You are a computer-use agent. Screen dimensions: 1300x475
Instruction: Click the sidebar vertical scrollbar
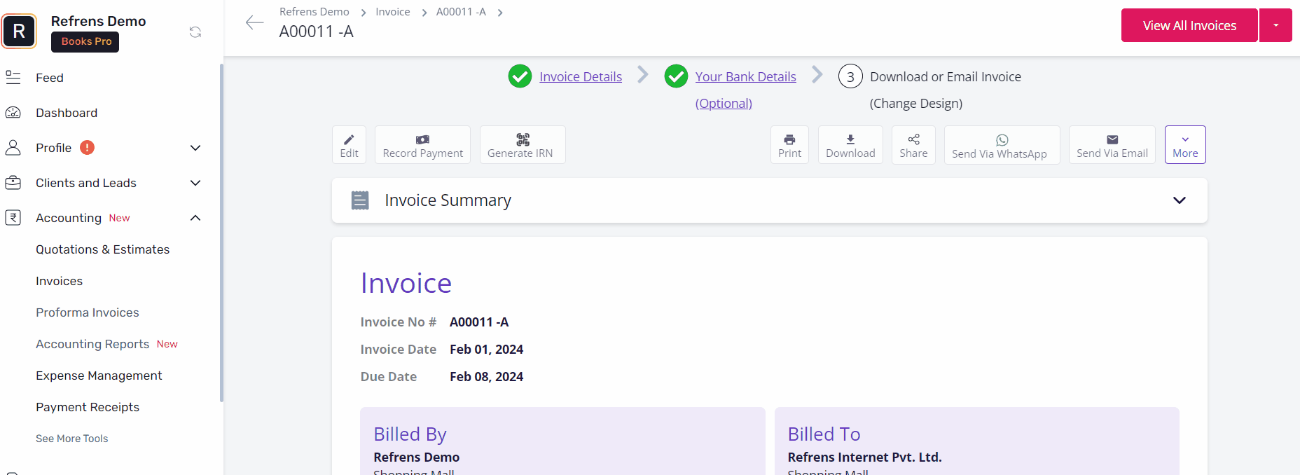(221, 233)
